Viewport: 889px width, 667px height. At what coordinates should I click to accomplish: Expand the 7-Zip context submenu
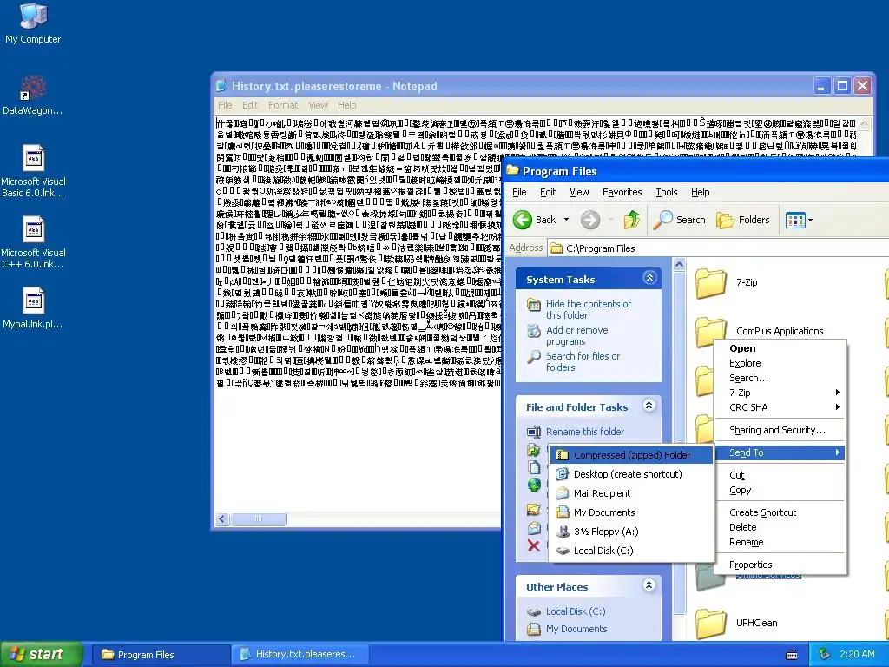pyautogui.click(x=780, y=393)
